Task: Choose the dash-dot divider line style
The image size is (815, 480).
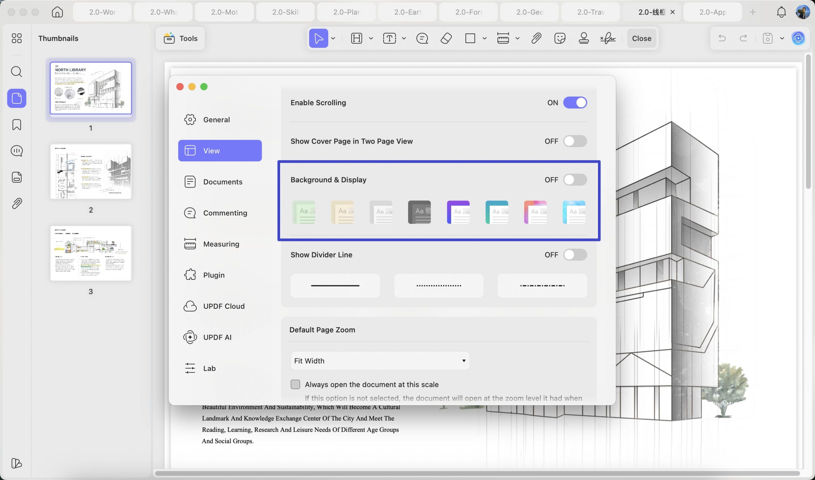Action: [x=542, y=286]
